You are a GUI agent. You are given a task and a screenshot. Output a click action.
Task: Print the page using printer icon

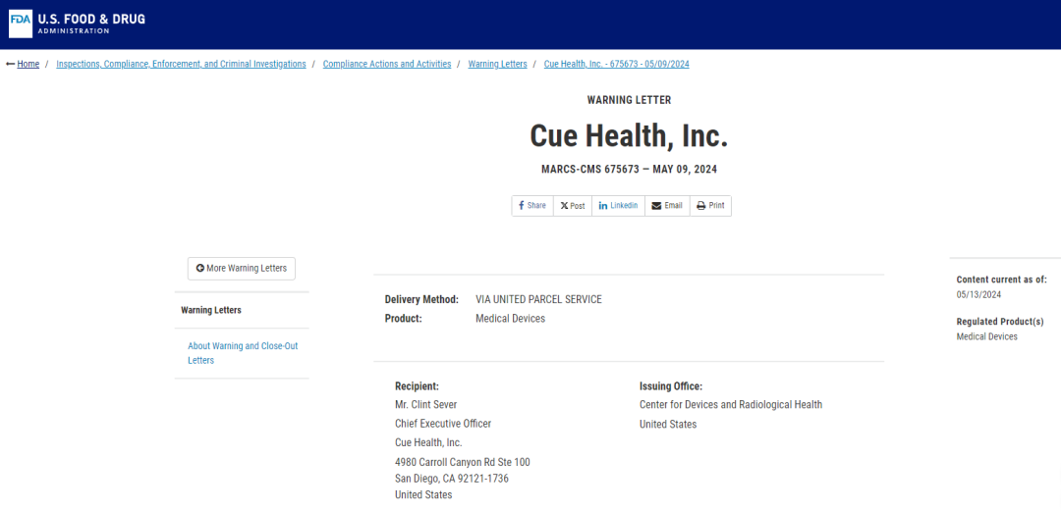(x=700, y=206)
